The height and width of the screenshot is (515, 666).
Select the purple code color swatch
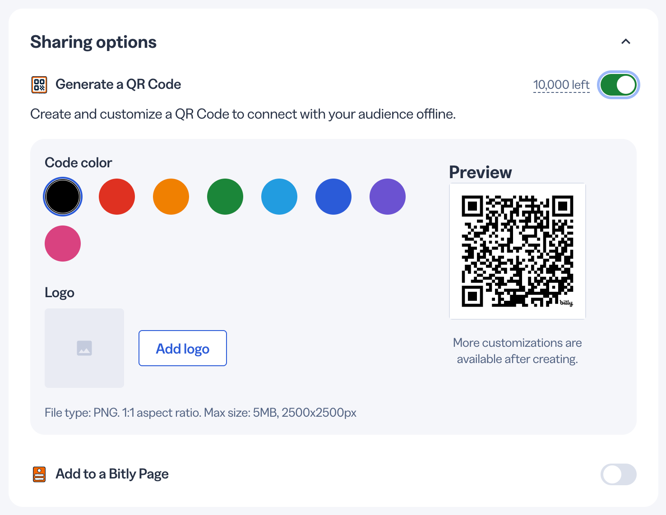click(x=388, y=197)
